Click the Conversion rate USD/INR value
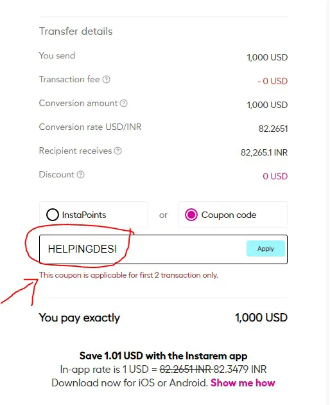 click(x=273, y=129)
